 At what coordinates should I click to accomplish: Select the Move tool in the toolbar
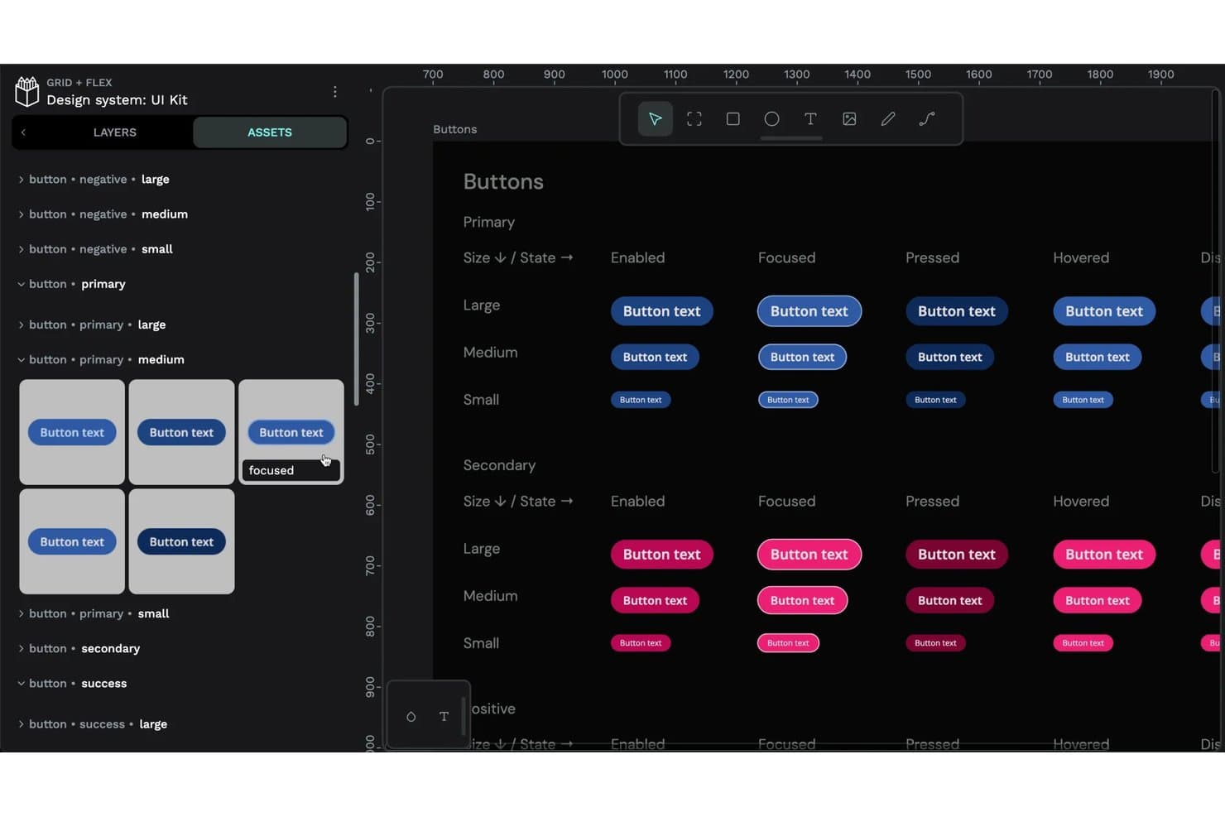point(655,119)
